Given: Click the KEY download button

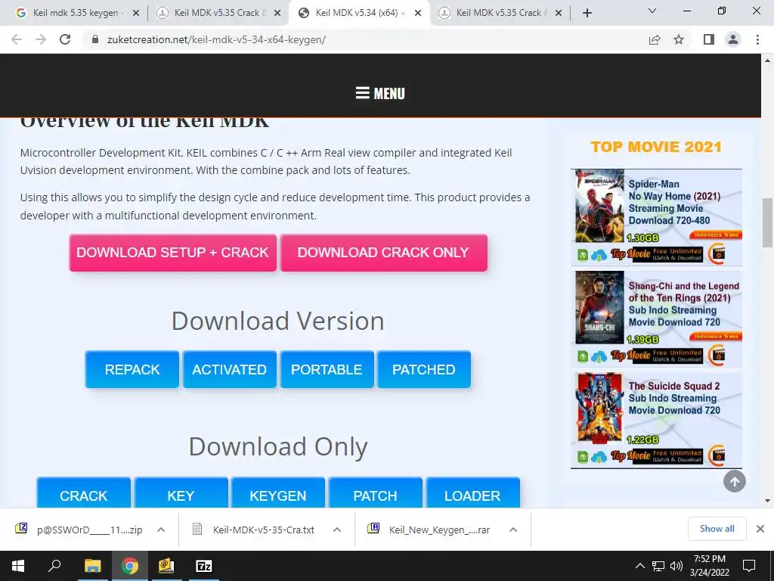Looking at the screenshot, I should coord(181,492).
